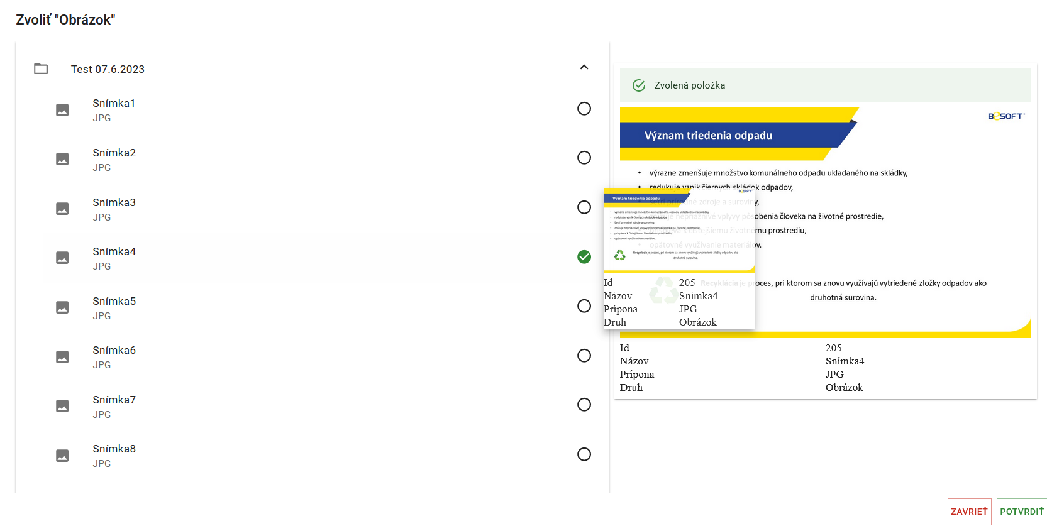The image size is (1047, 526).
Task: Toggle the checked Snímka4 selection circle
Action: 584,256
